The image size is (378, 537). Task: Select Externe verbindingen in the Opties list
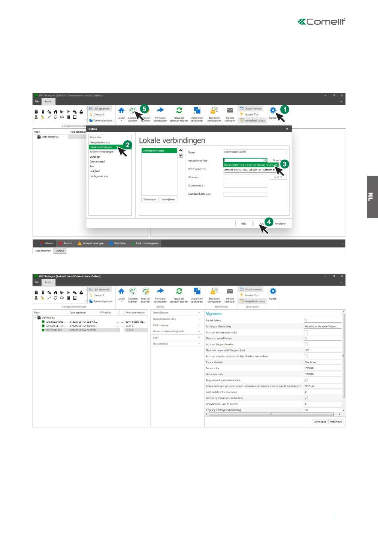point(101,152)
